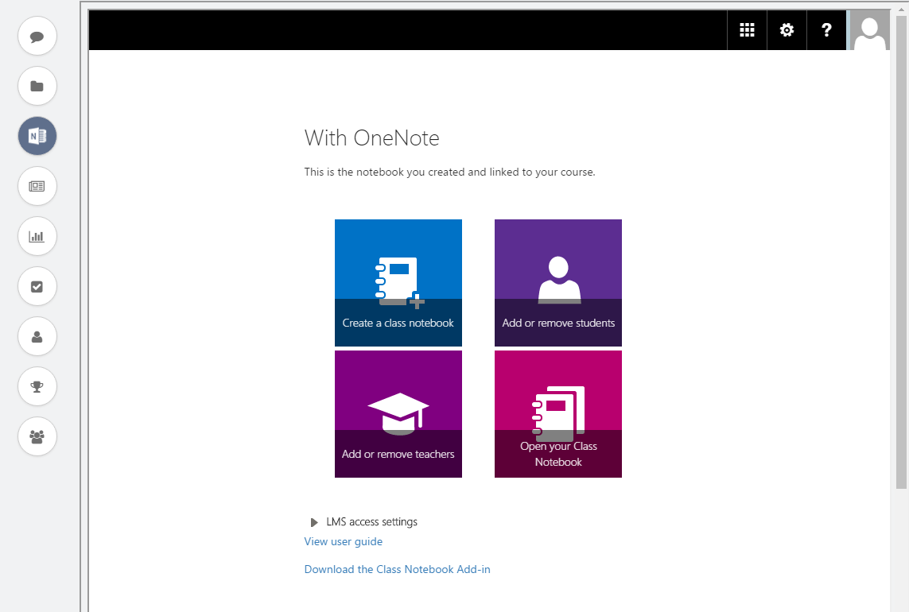909x612 pixels.
Task: Click Create a class notebook tile
Action: pos(398,283)
